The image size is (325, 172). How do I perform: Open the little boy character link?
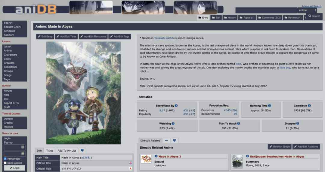[x=285, y=68]
